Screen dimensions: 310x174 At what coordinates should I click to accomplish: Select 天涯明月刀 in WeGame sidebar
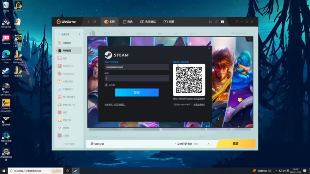69,89
